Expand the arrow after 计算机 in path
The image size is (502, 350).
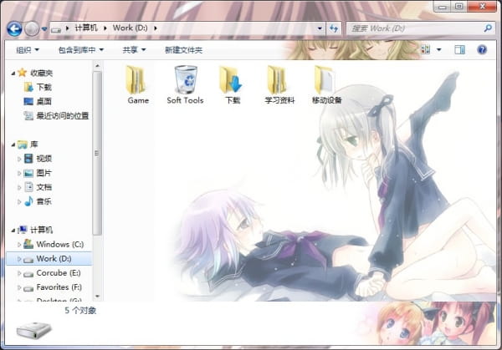[105, 28]
